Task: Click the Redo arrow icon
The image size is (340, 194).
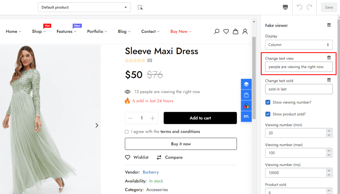Action: click(x=309, y=7)
